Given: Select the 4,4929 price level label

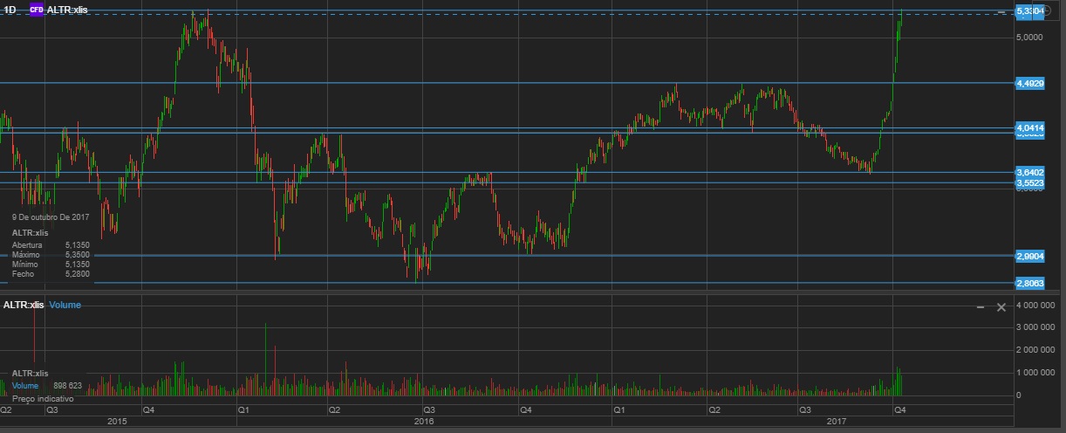Looking at the screenshot, I should tap(1030, 83).
